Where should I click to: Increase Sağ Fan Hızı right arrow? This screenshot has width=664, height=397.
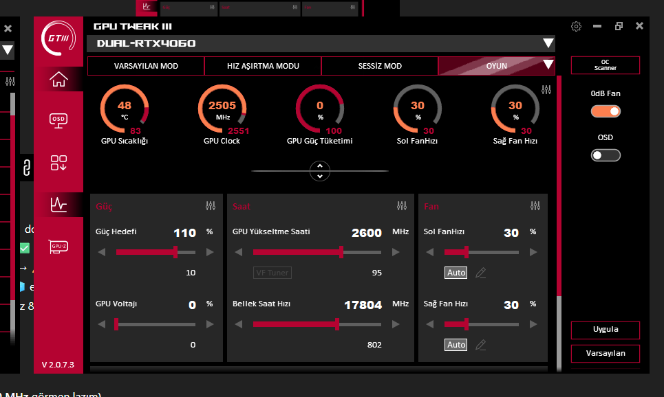[x=533, y=324]
